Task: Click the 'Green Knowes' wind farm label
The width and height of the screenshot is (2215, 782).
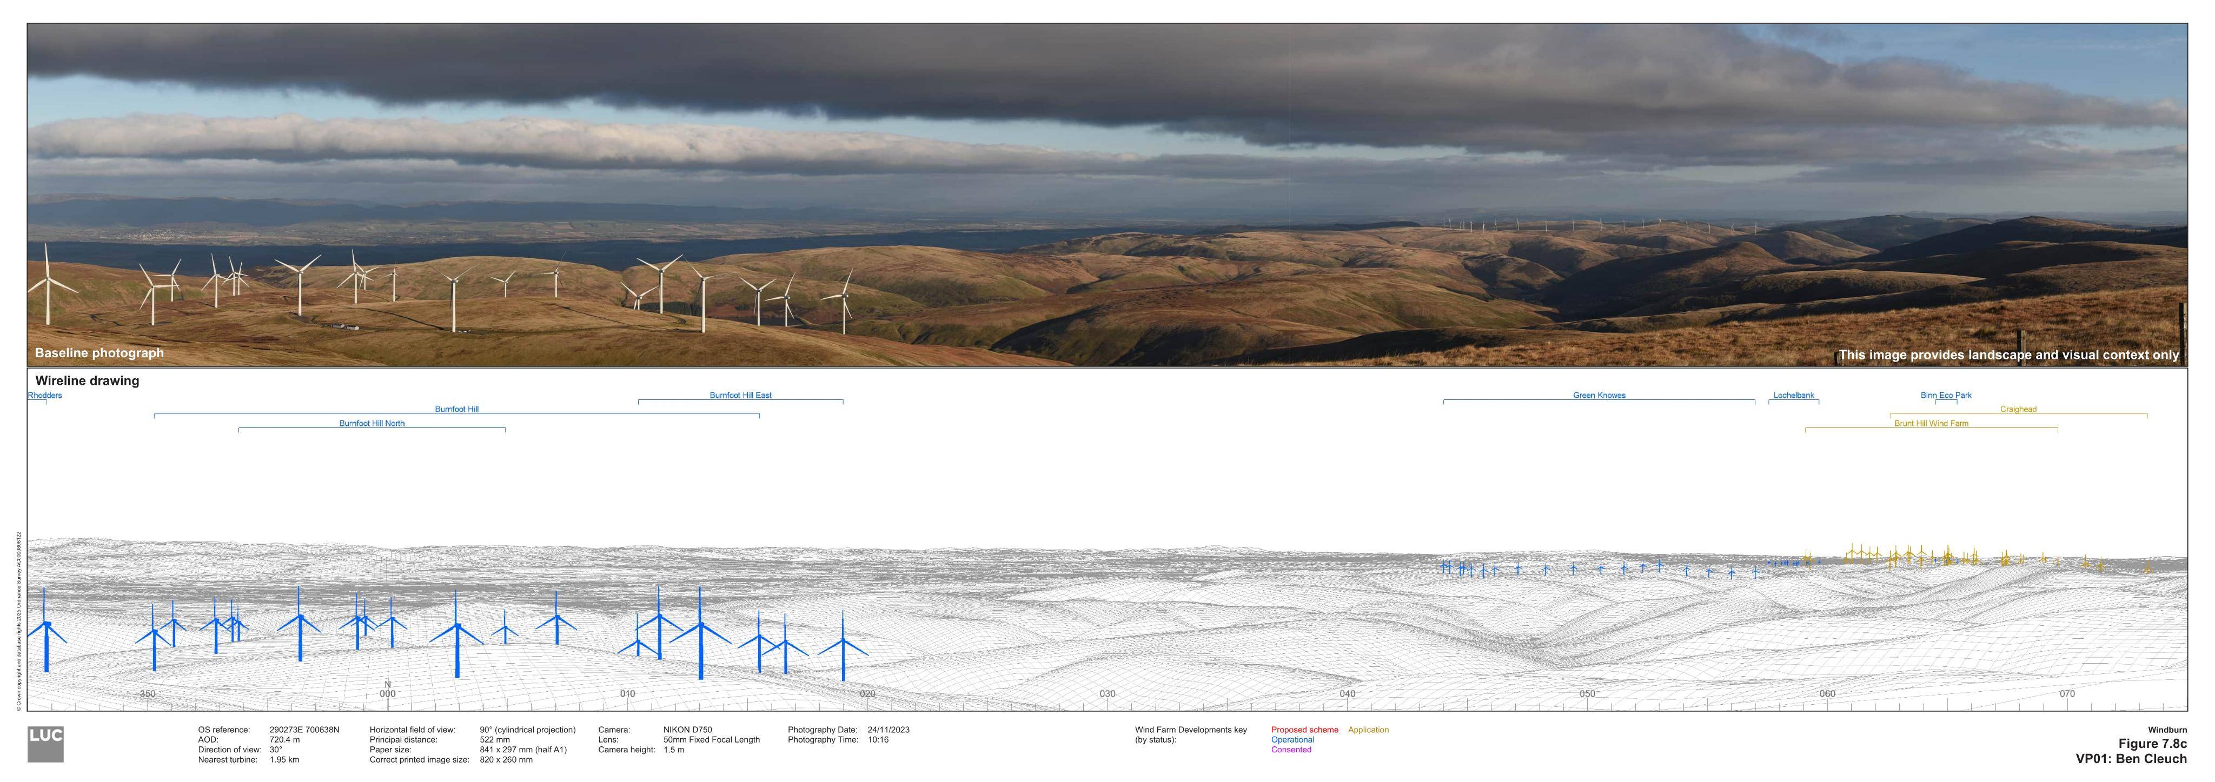Action: (x=1600, y=395)
